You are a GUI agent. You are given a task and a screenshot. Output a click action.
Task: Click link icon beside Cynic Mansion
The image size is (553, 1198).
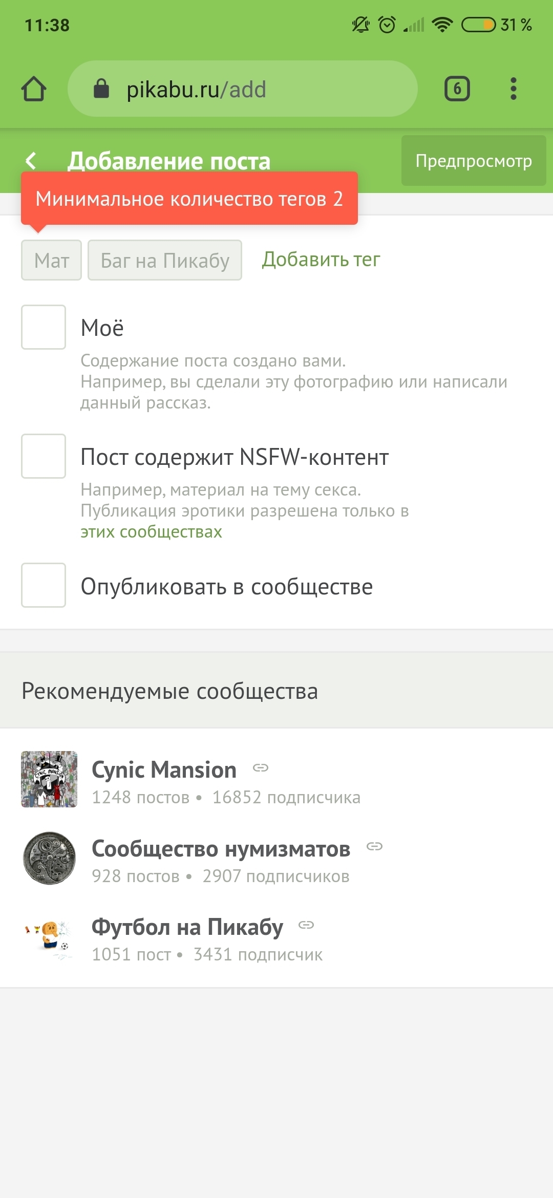[x=261, y=768]
